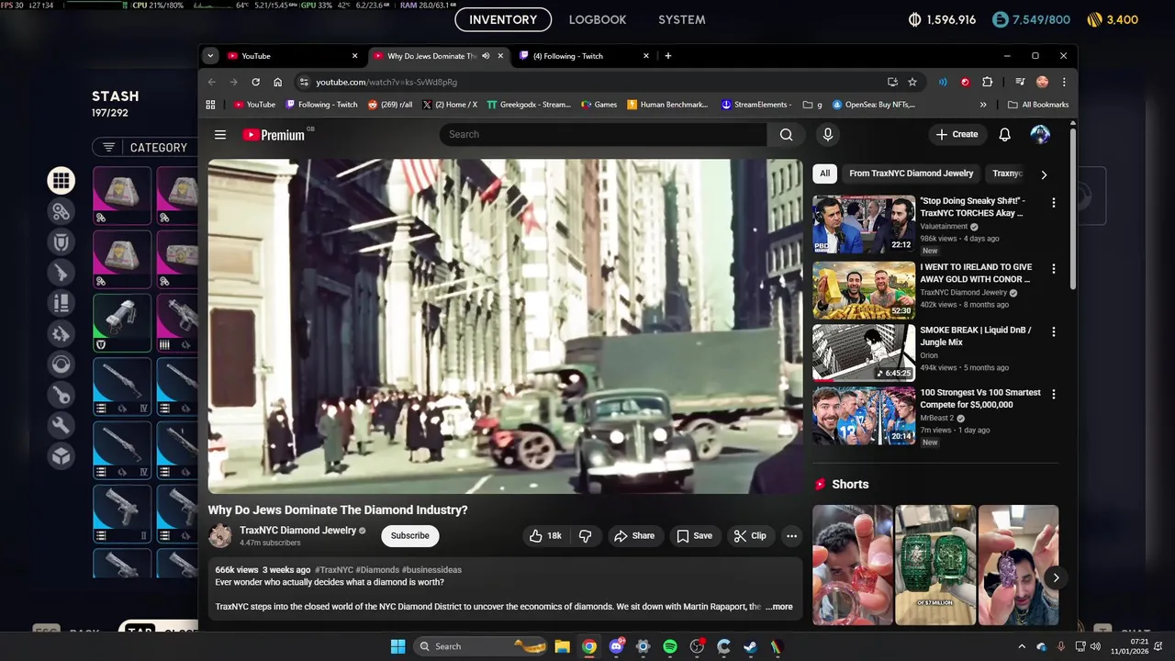The image size is (1175, 661).
Task: Open options for 100 Strongest Vs Smartest video
Action: pos(1053,394)
